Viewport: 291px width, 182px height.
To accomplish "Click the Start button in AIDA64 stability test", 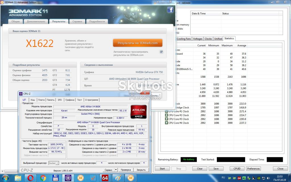I will pos(162,169).
